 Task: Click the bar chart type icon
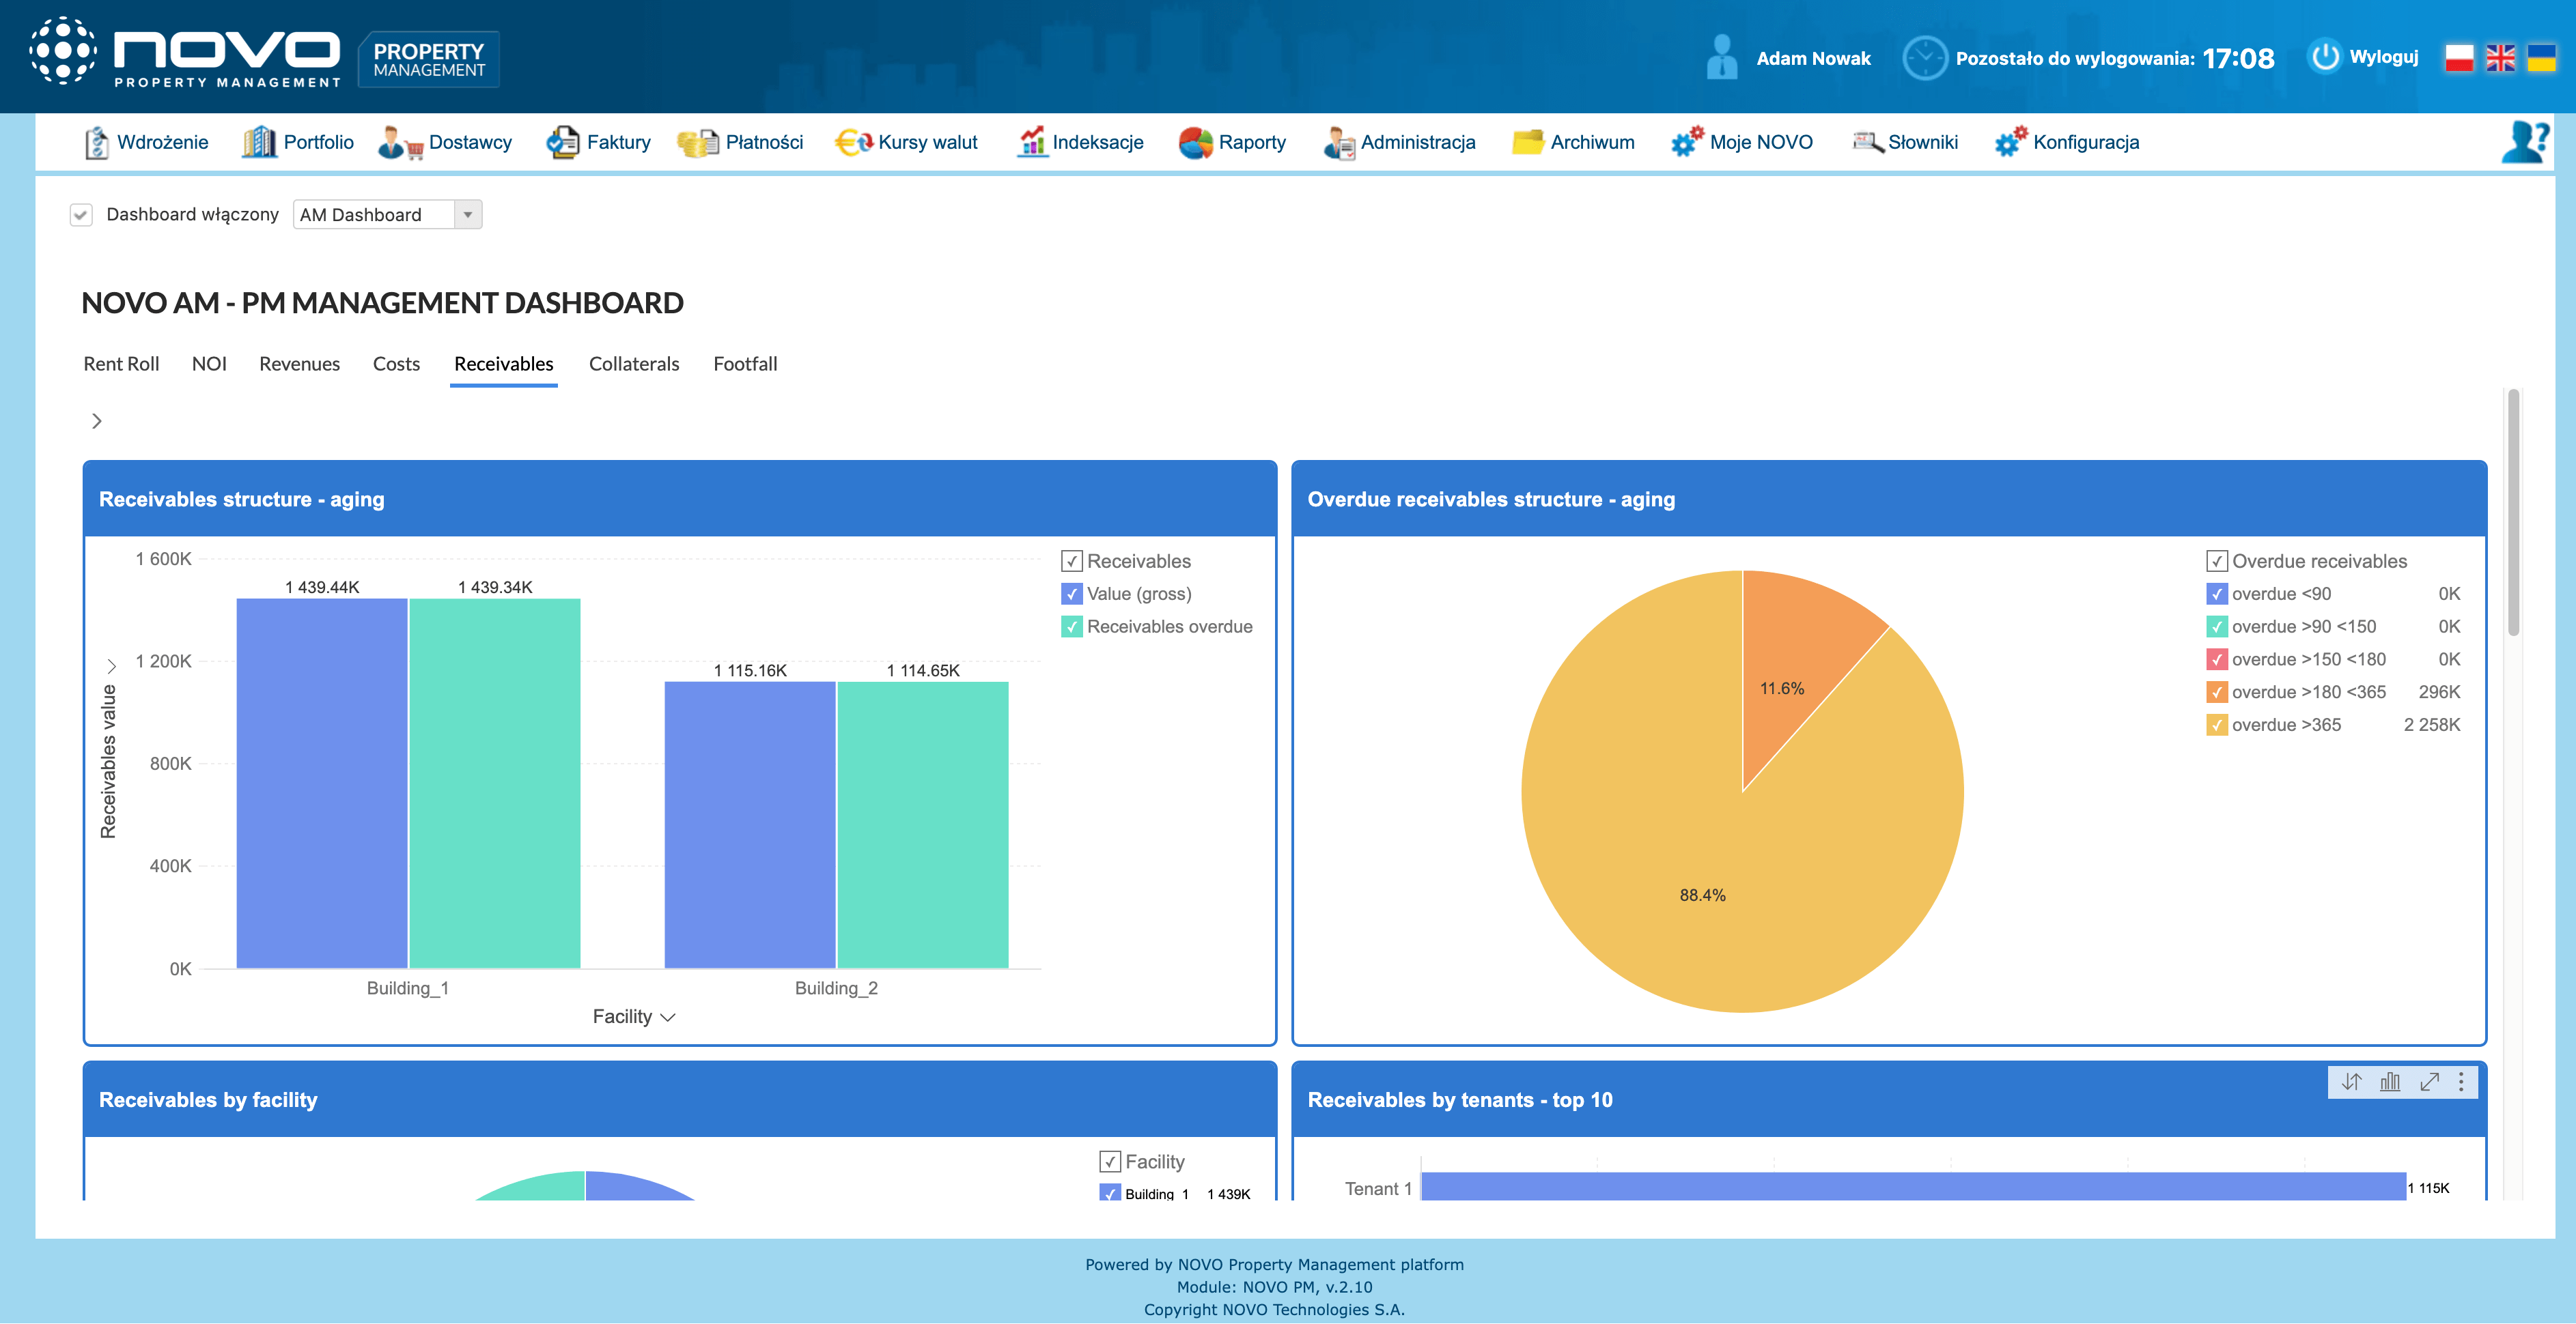(2390, 1082)
